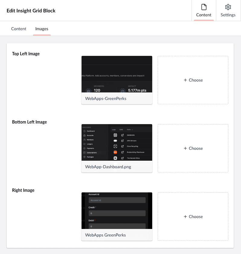Screen dimensions: 241x254
Task: Select the Images sub-tab
Action: pos(42,29)
